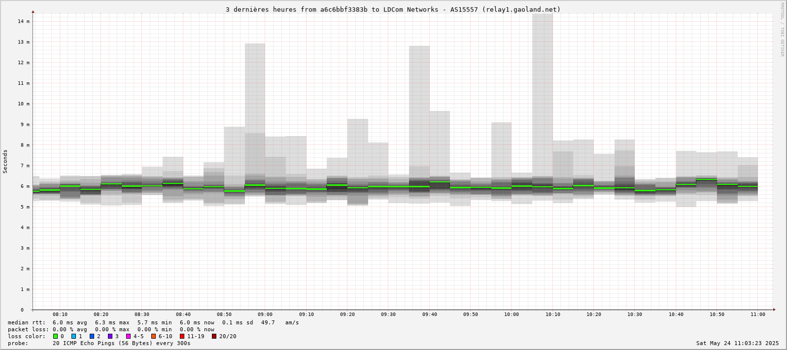Image resolution: width=787 pixels, height=350 pixels.
Task: Click the '0.00 % now' packet loss value
Action: (197, 329)
